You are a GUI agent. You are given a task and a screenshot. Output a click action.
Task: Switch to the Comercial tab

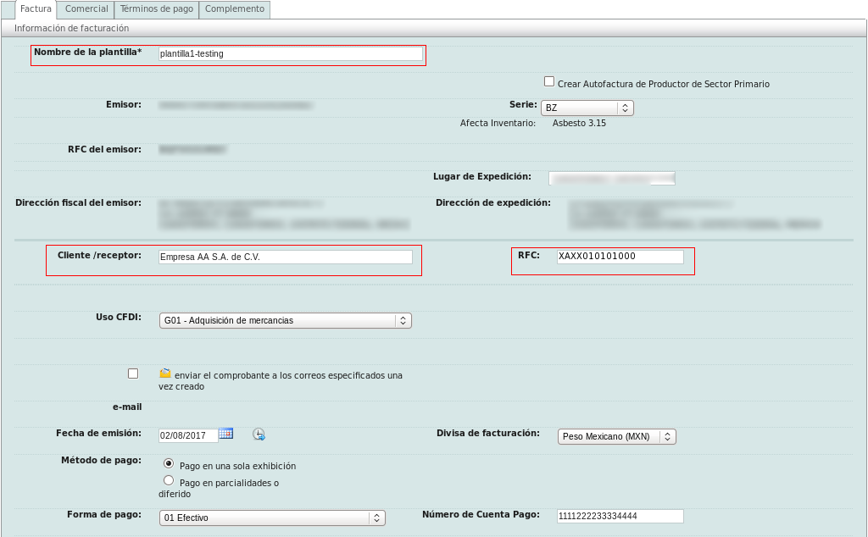86,9
